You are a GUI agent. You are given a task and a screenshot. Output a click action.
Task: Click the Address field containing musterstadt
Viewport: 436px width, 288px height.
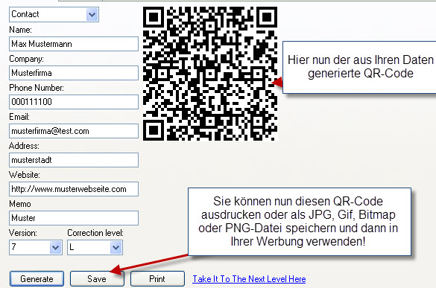point(74,160)
